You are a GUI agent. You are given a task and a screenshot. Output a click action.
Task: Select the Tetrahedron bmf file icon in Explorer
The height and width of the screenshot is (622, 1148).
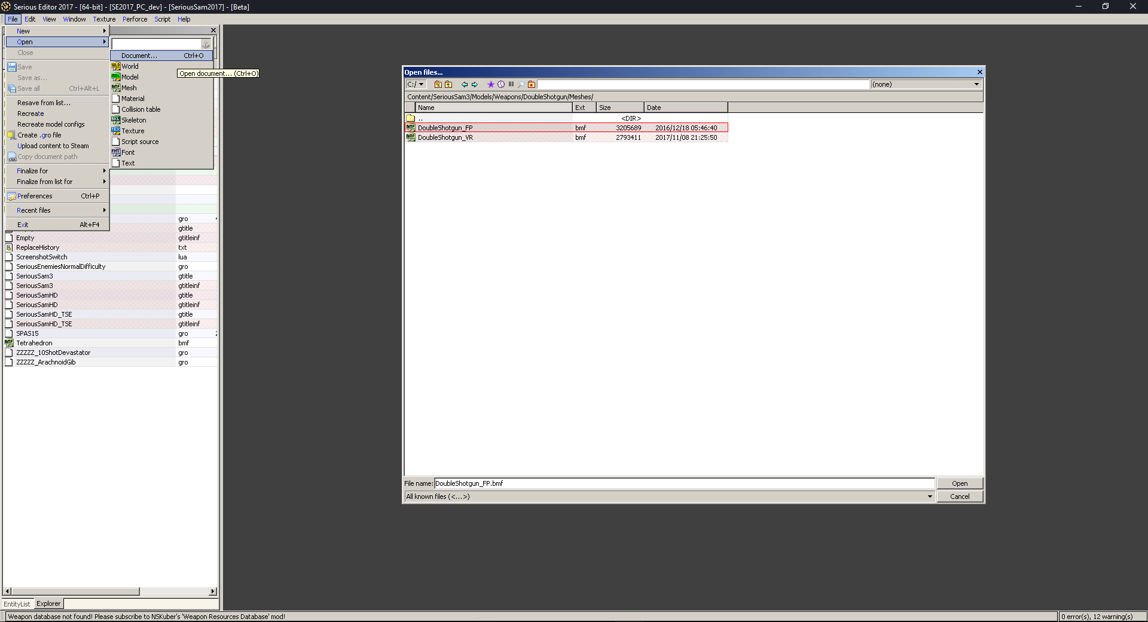(x=9, y=343)
